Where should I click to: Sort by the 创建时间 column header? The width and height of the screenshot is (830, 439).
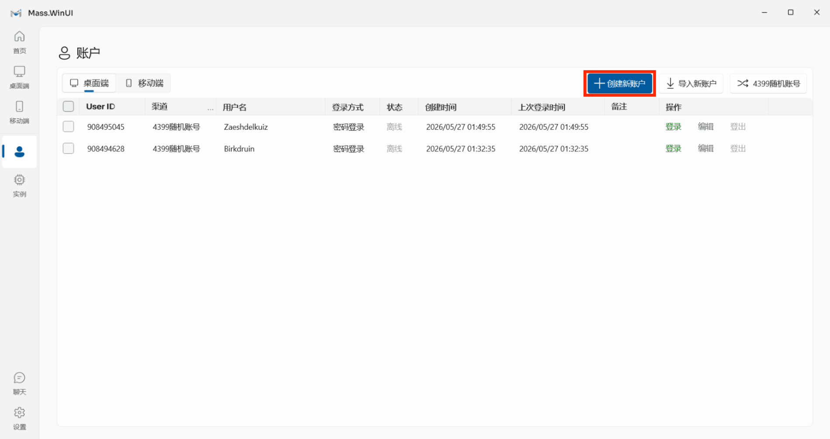click(441, 107)
